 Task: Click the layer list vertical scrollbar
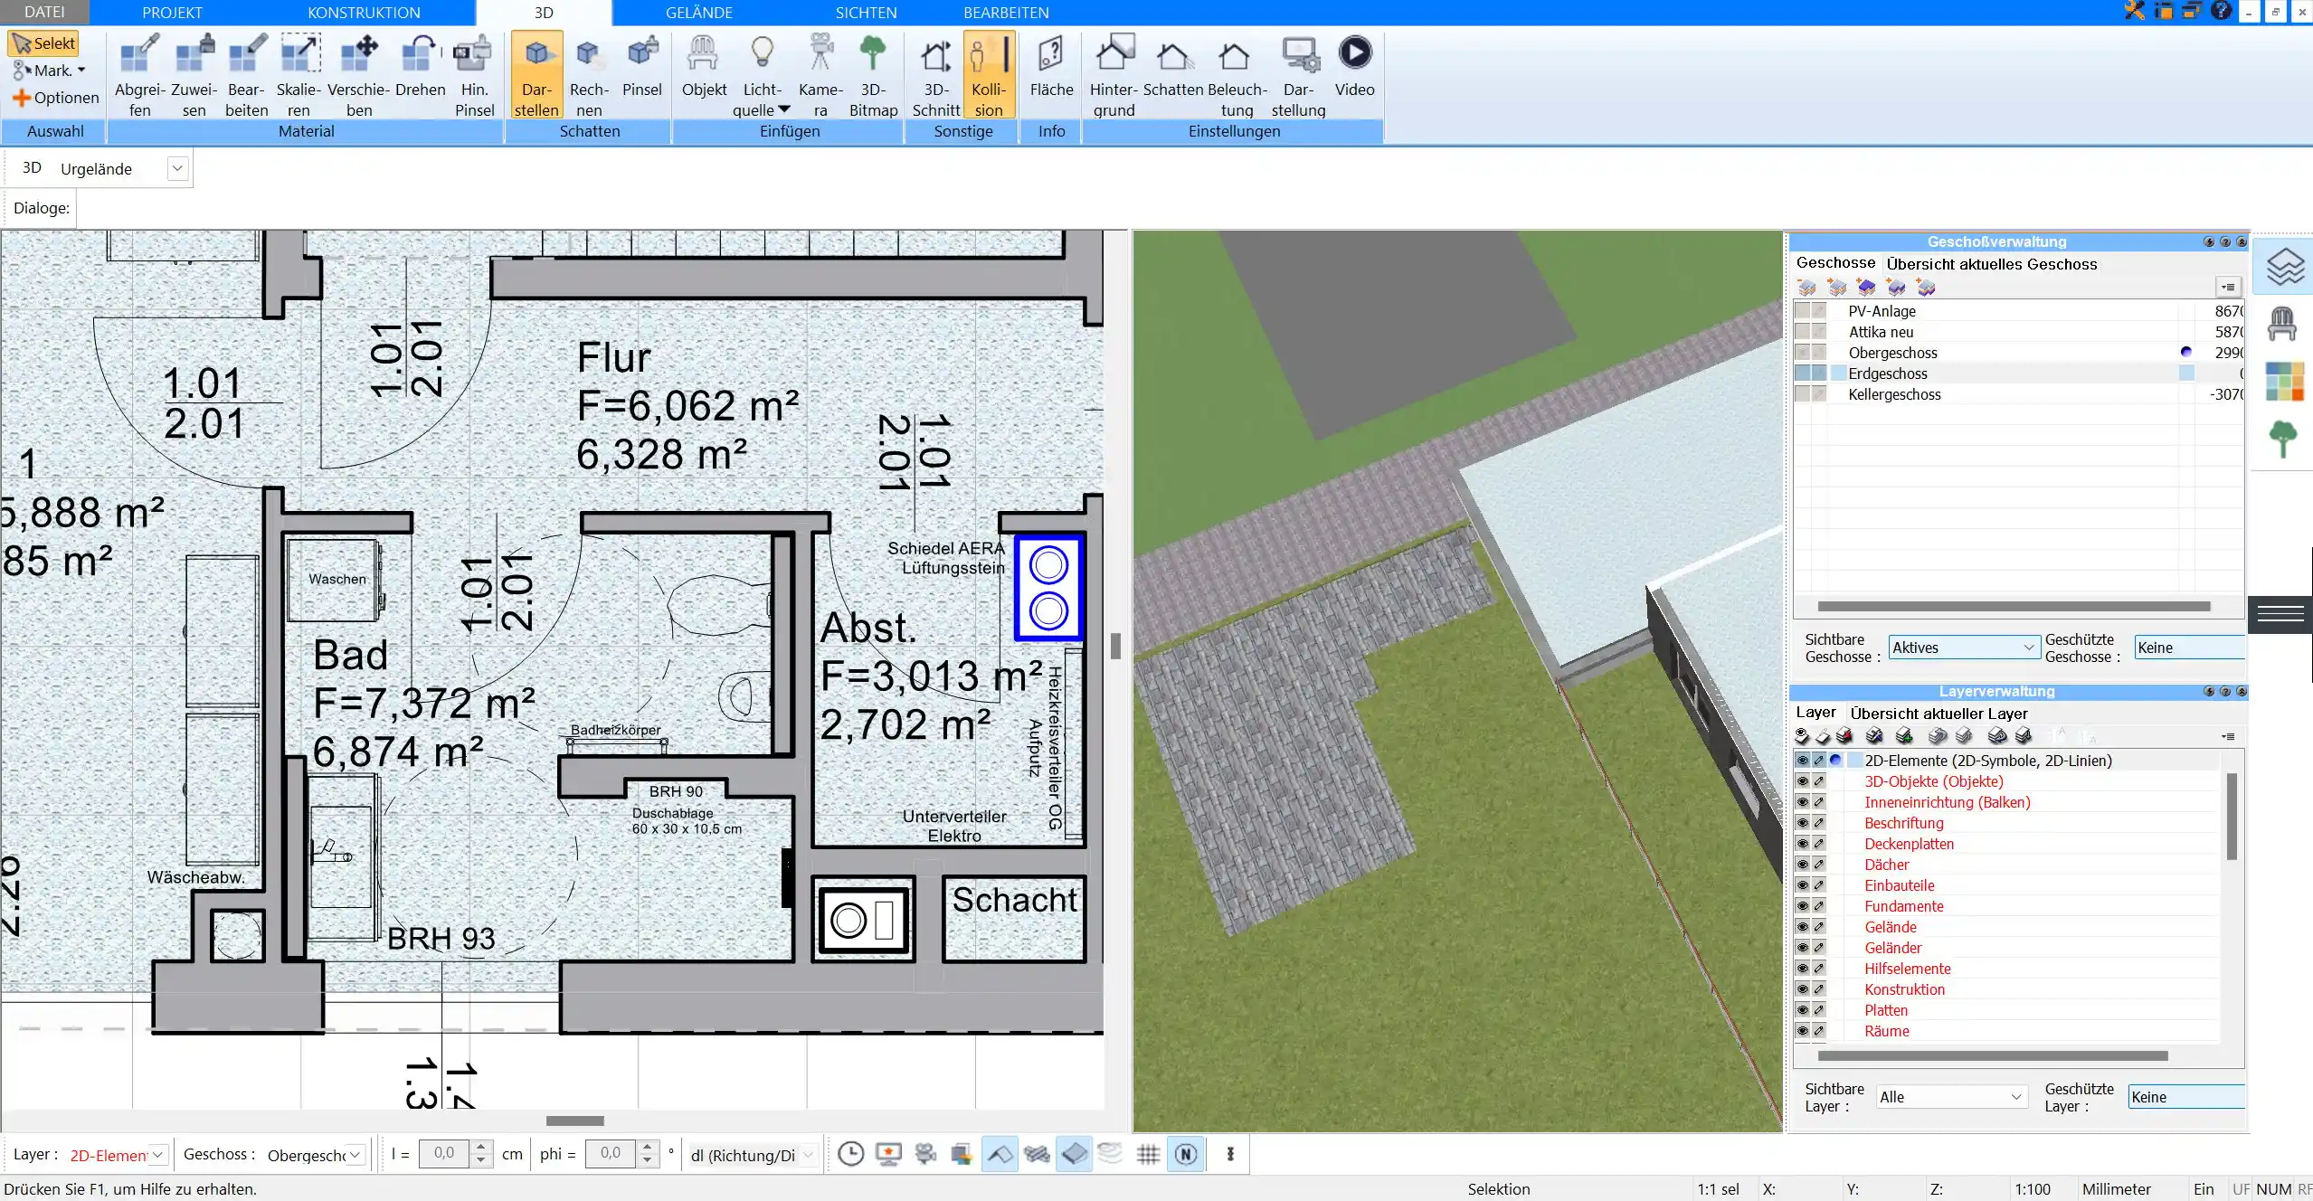click(2231, 816)
